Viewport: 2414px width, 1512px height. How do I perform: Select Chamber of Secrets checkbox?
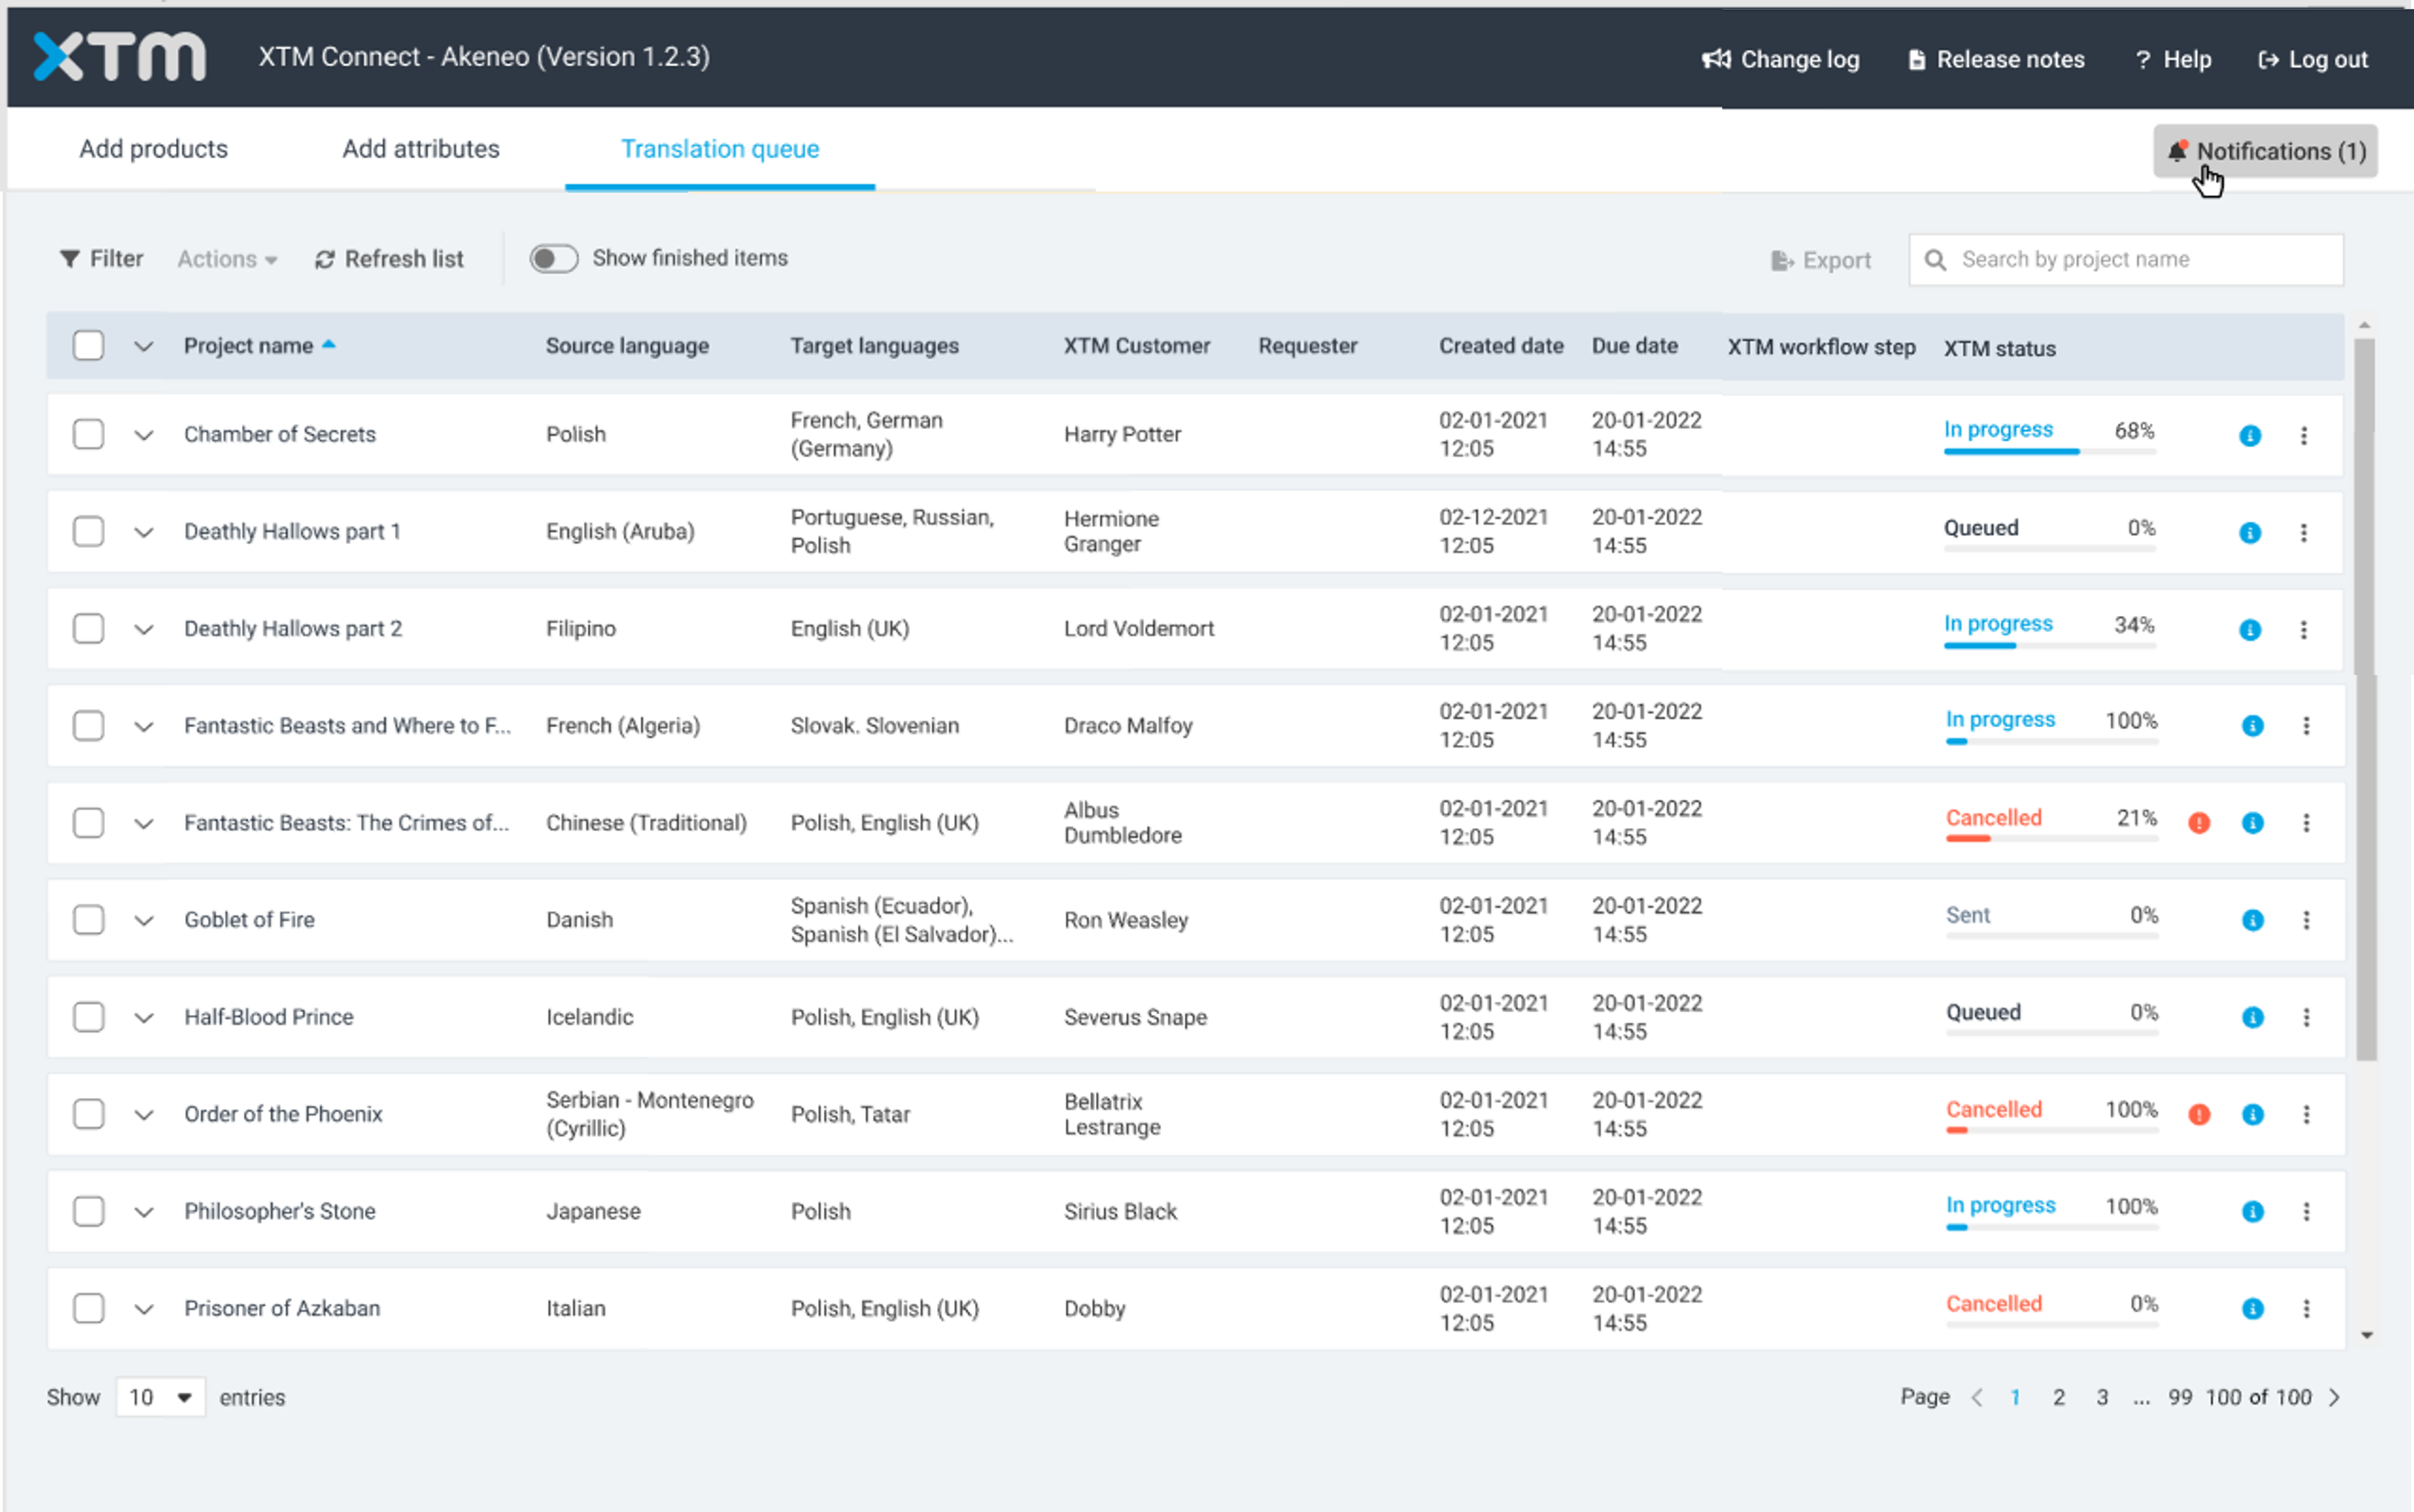tap(88, 434)
